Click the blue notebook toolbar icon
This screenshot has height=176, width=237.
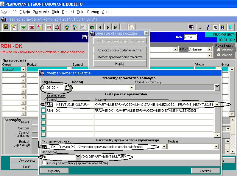(x=222, y=27)
